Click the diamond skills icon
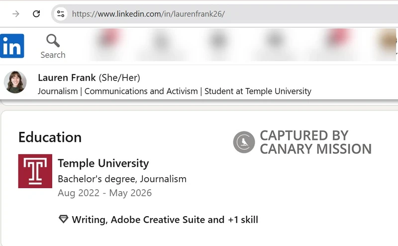Screen dimensions: 398x246 coord(63,220)
